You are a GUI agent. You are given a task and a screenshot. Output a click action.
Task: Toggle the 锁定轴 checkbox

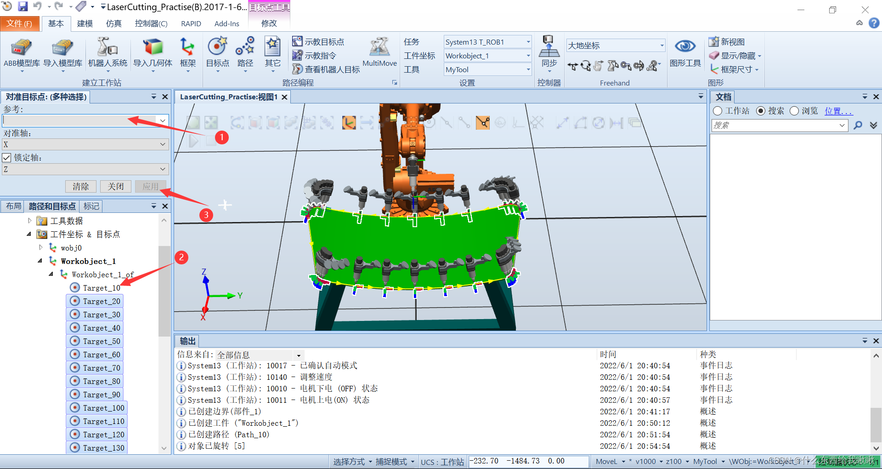click(6, 157)
